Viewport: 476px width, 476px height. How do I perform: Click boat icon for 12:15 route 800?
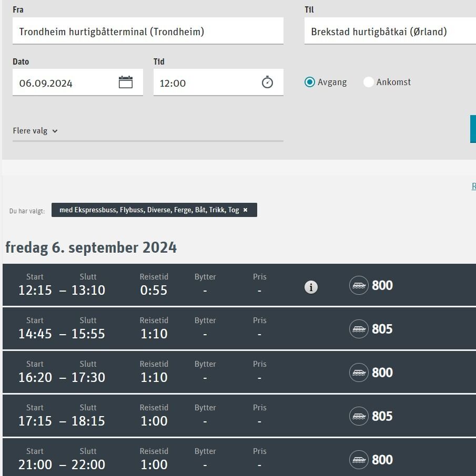pyautogui.click(x=359, y=285)
